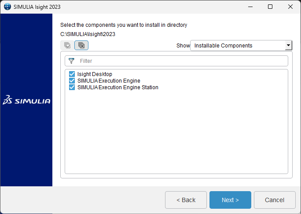
Task: Click the funnel filter icon
Action: click(x=71, y=61)
